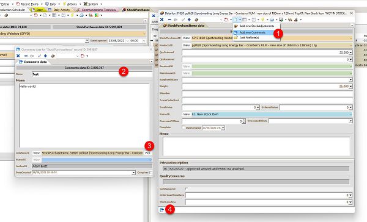Open the QtyOrdered dropdown showing 25,000
Image resolution: width=367 pixels, height=222 pixels.
[x=350, y=52]
